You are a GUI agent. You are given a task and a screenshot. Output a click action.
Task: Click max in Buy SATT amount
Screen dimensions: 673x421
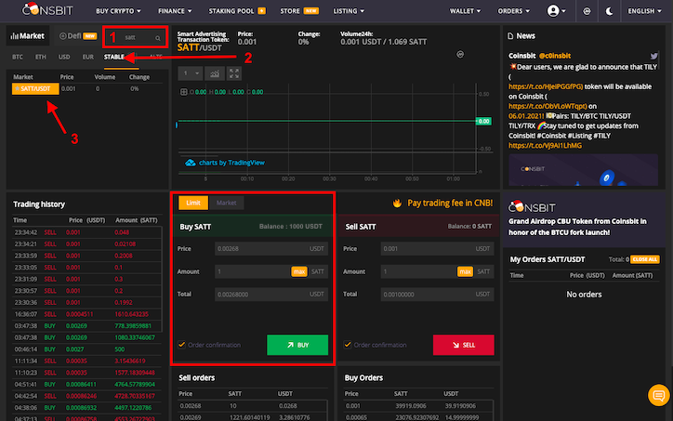click(299, 271)
